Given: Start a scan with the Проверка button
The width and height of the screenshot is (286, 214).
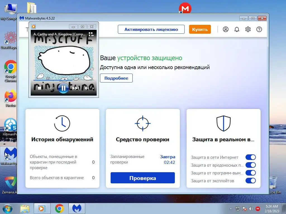Looking at the screenshot, I should click(143, 178).
